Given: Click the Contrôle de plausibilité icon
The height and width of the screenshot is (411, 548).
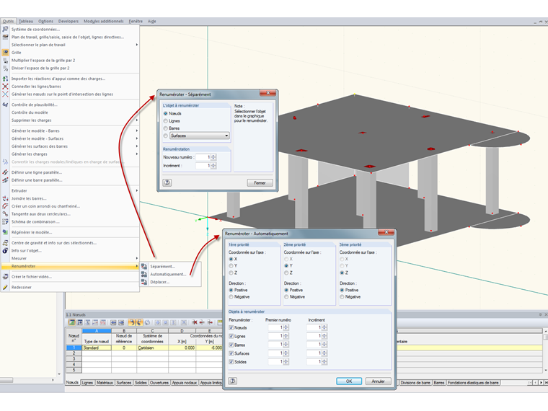Looking at the screenshot, I should 5,105.
